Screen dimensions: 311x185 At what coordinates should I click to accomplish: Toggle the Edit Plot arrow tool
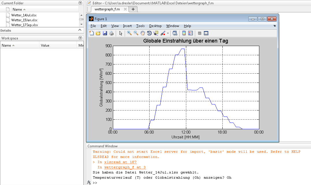pyautogui.click(x=121, y=33)
